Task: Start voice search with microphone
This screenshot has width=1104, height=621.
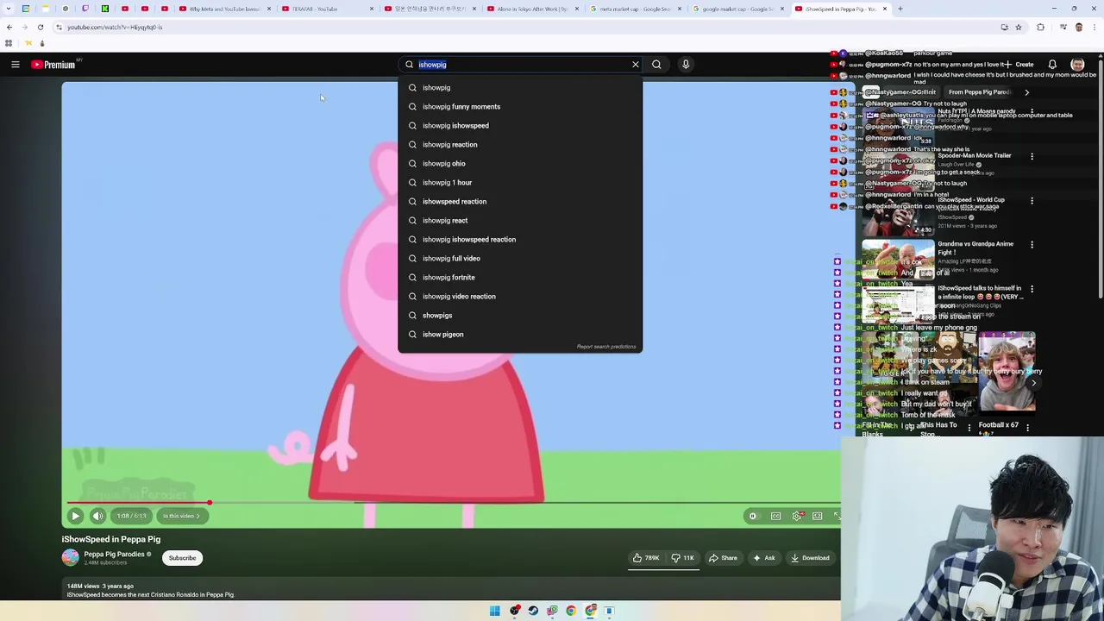Action: point(686,65)
